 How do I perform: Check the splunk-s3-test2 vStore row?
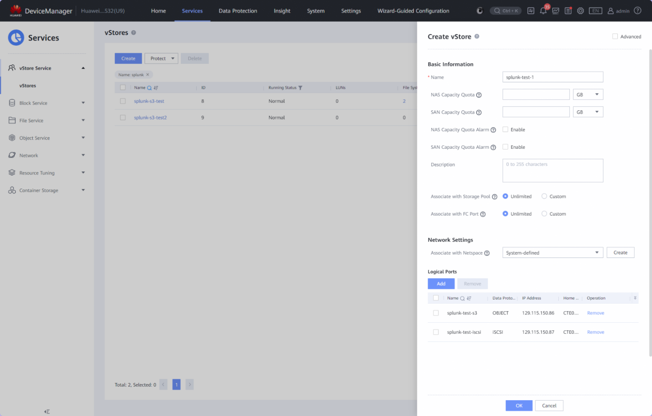[123, 117]
